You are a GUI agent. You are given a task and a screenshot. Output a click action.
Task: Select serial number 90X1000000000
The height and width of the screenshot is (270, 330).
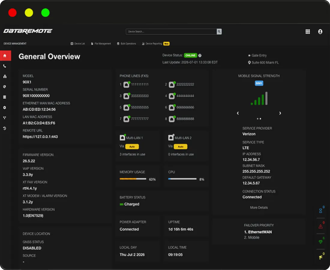pos(36,96)
